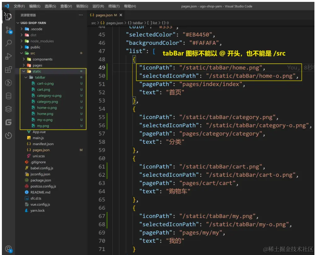The height and width of the screenshot is (255, 316).
Task: Collapse the UGO-SHOP-YARN root folder
Action: coord(33,23)
